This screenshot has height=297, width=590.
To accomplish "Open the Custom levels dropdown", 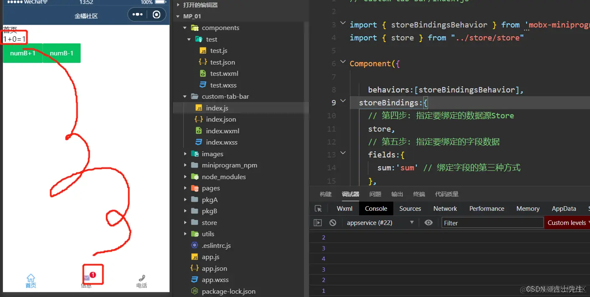I will [x=567, y=223].
